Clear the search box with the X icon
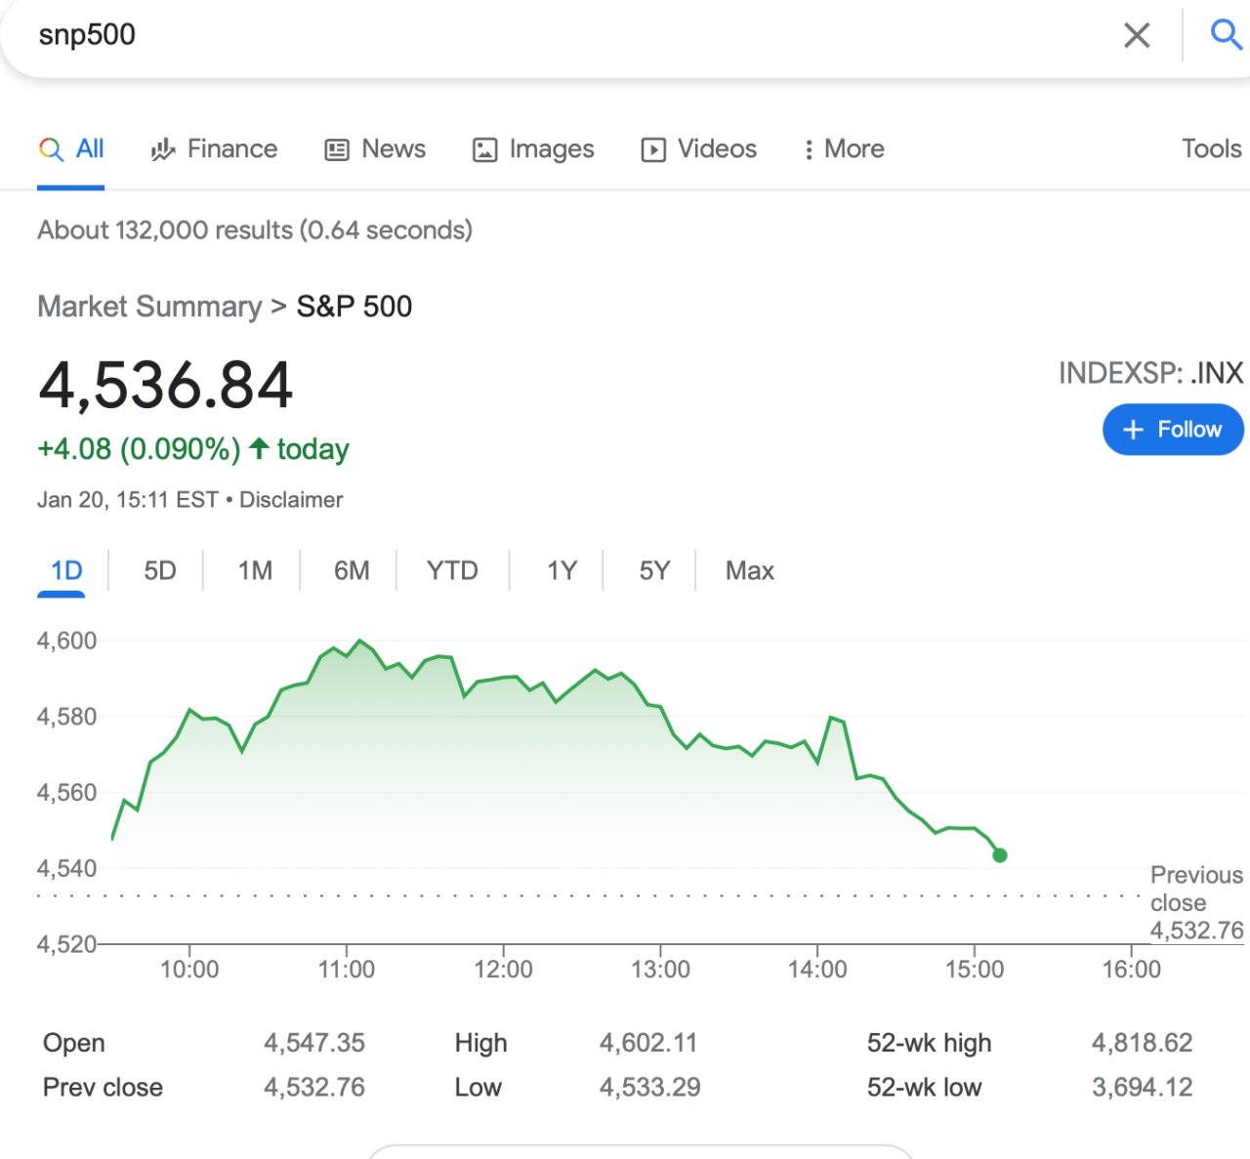The height and width of the screenshot is (1159, 1250). (x=1137, y=36)
